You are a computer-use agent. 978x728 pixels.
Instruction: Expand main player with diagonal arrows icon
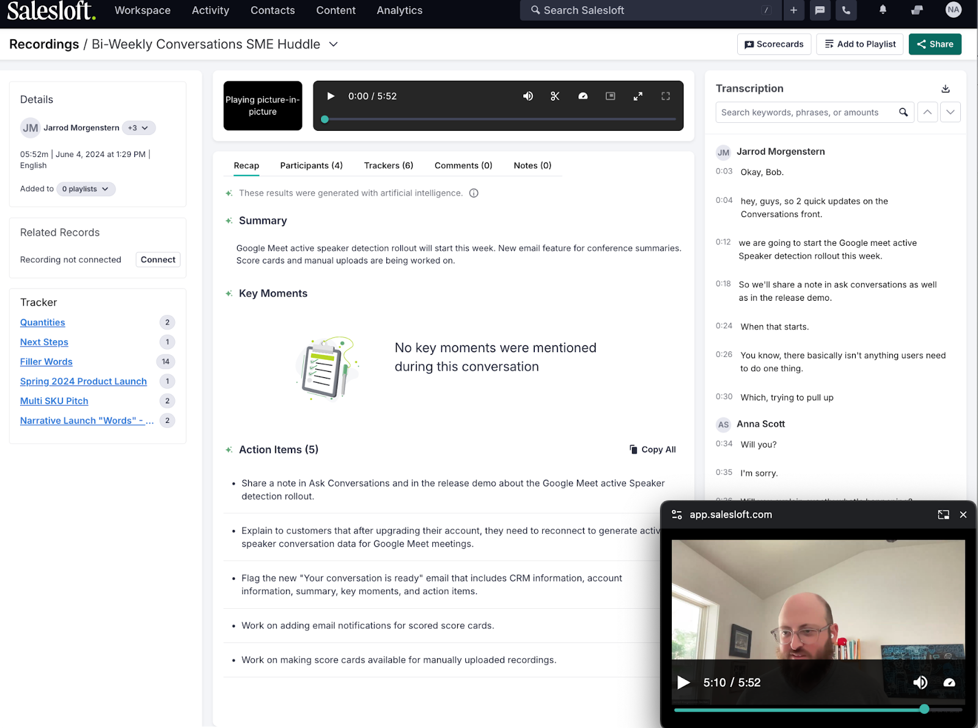pos(638,96)
